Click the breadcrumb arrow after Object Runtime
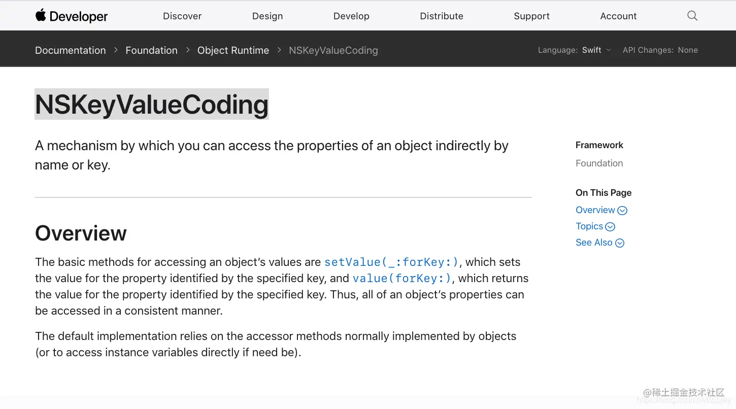736x409 pixels. tap(279, 50)
